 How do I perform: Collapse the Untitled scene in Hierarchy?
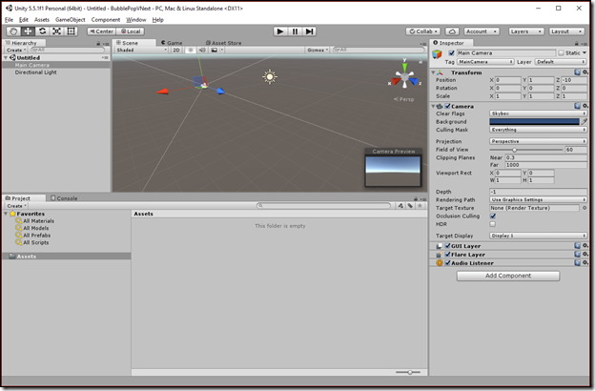6,58
